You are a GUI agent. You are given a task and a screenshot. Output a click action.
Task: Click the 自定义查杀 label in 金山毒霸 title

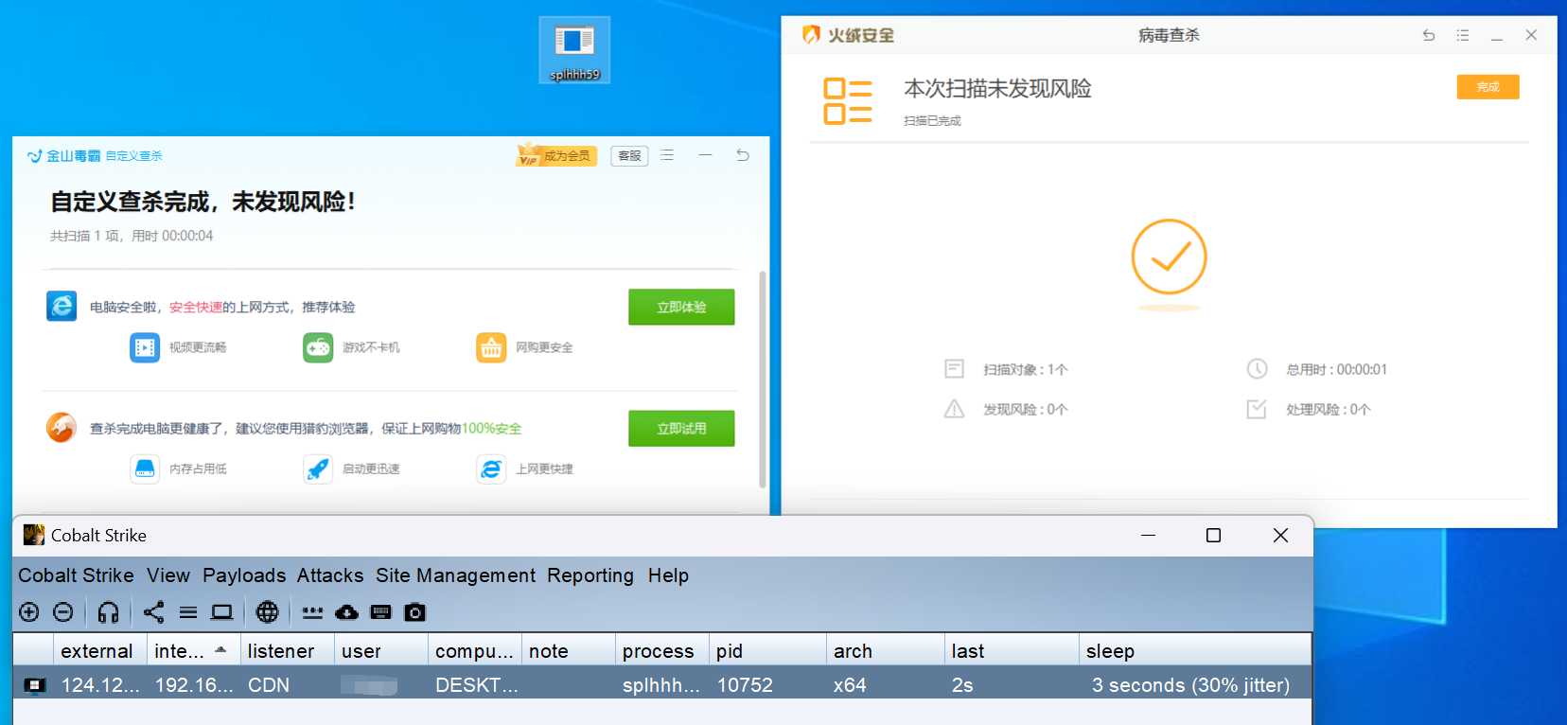(133, 156)
